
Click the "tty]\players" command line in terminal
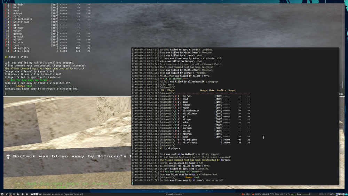166,85
